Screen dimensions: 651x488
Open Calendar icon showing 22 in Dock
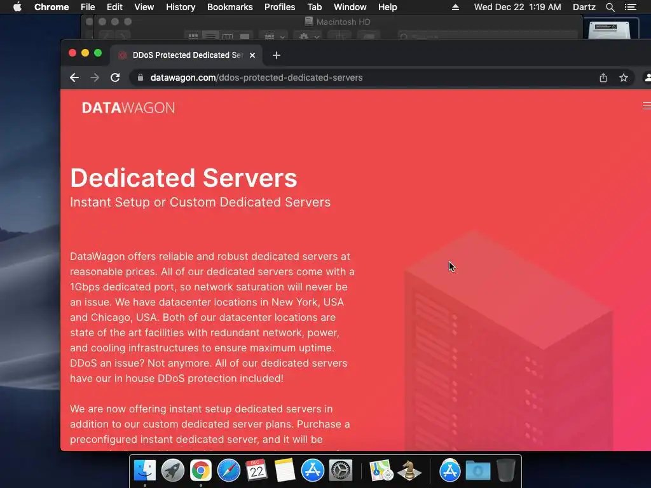click(x=257, y=470)
